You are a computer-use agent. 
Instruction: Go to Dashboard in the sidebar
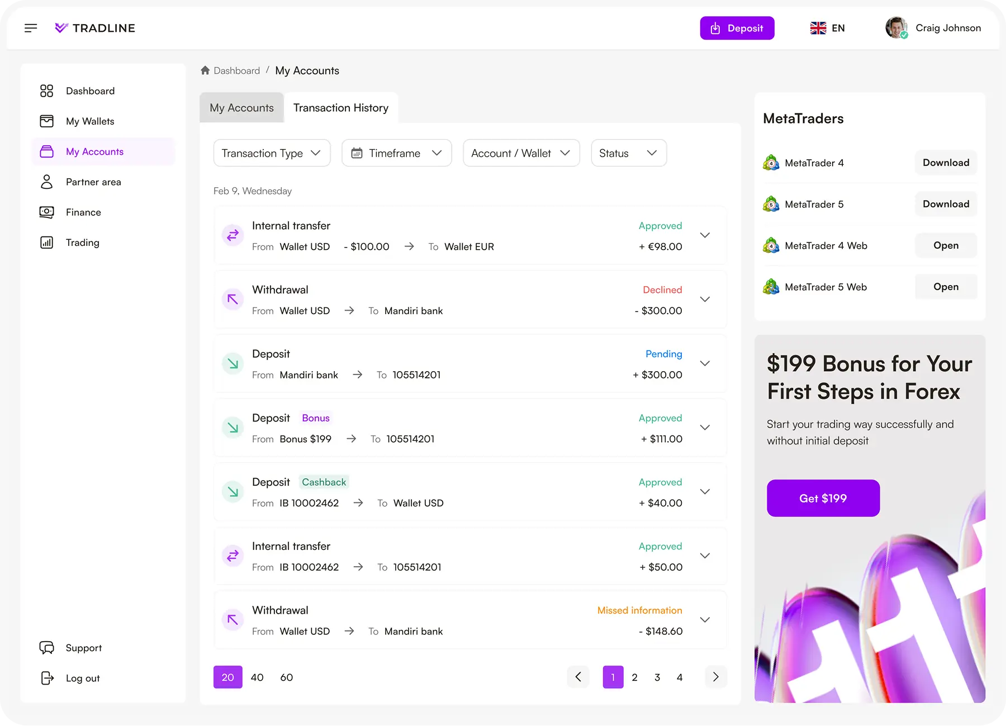point(103,91)
